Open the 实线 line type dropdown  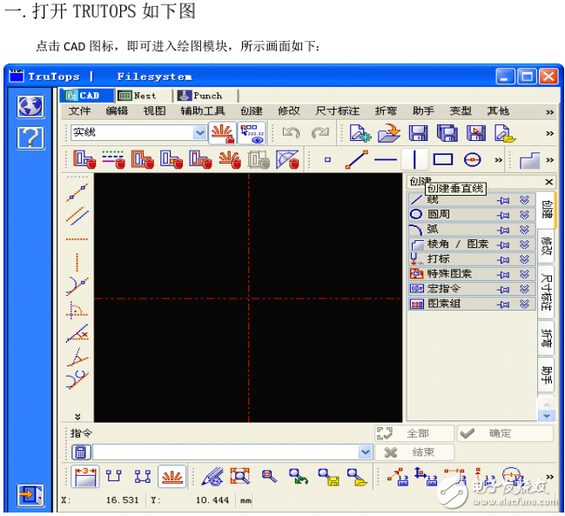[x=199, y=133]
